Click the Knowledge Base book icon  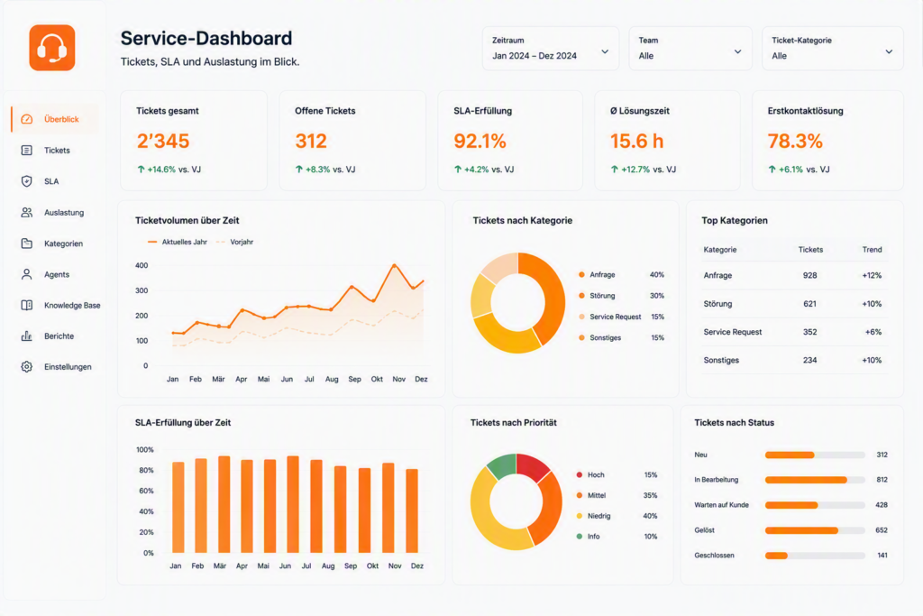(x=26, y=305)
